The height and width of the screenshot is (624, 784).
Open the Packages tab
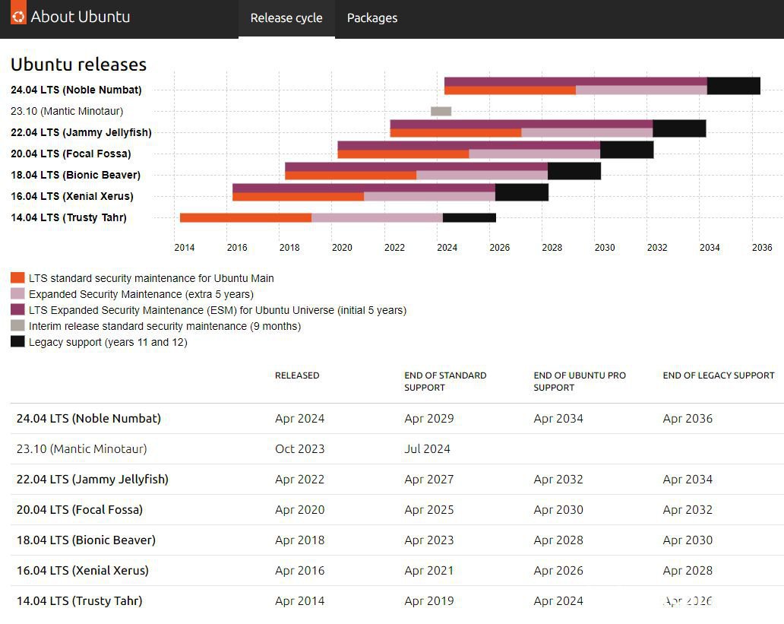pos(372,18)
